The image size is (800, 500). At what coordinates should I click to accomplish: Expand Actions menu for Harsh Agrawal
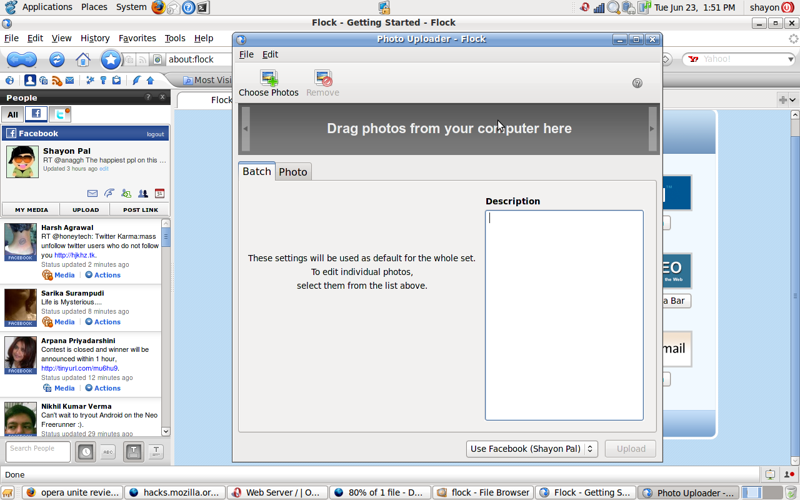(103, 275)
